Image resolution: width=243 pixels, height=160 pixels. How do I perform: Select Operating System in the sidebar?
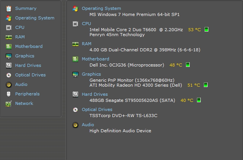tap(35, 18)
